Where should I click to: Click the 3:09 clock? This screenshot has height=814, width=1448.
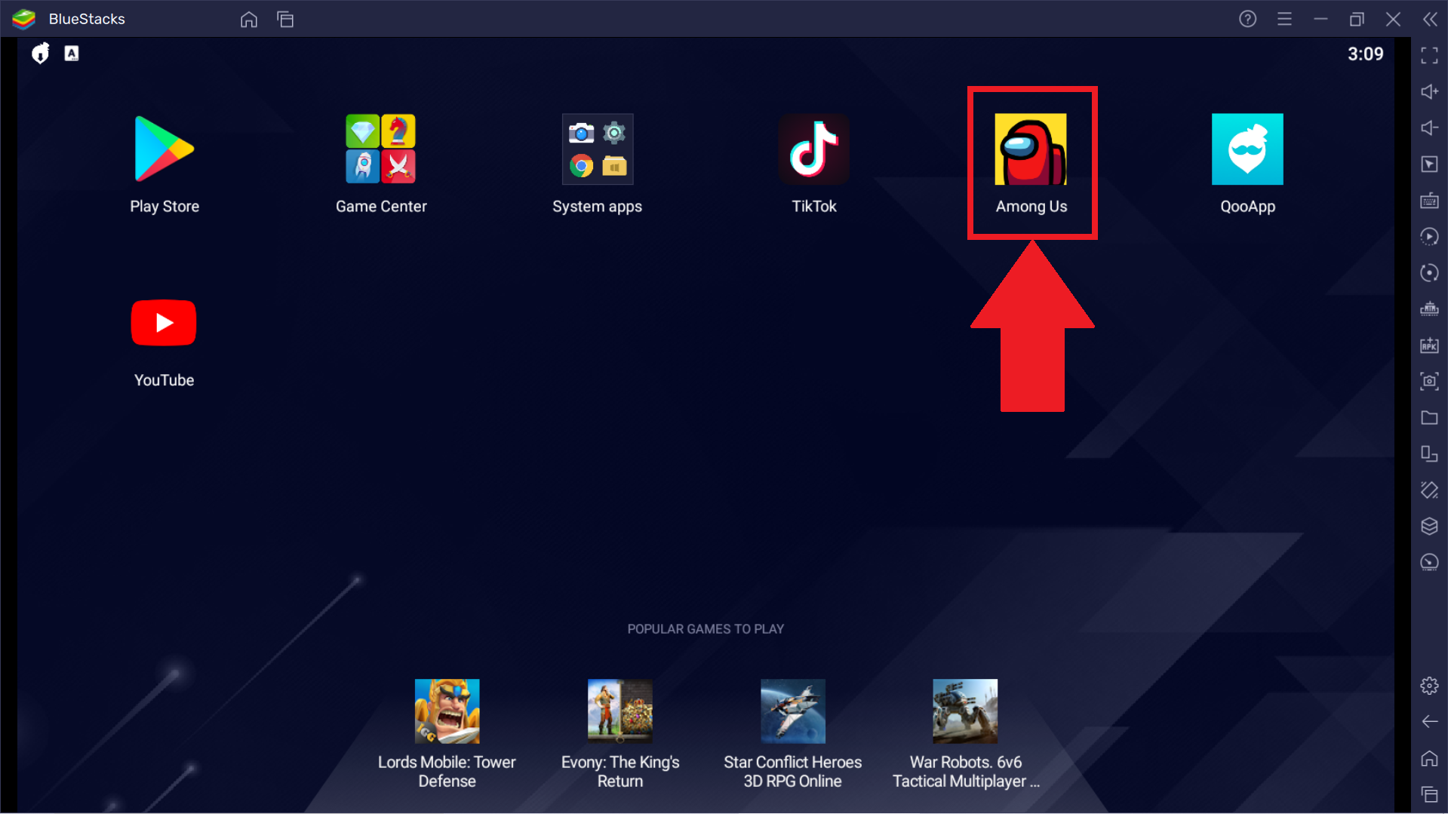click(x=1366, y=54)
